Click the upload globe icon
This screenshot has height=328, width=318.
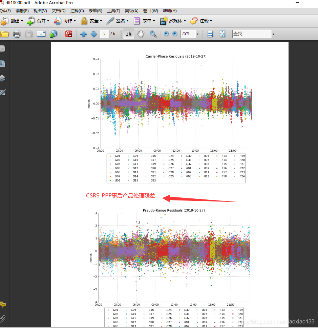point(53,34)
